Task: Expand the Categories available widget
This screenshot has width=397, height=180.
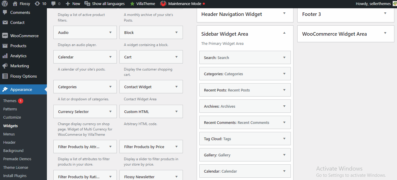Action: point(110,87)
